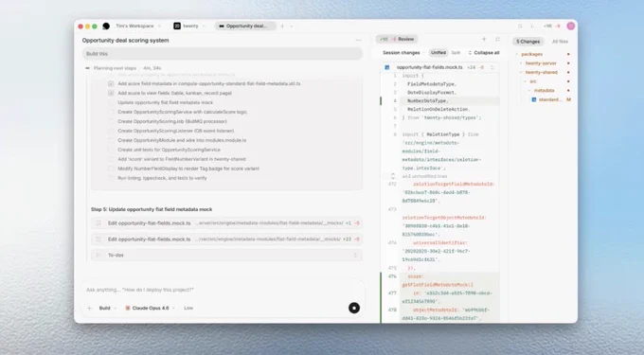The width and height of the screenshot is (644, 355).
Task: Click Collapse all button
Action: (484, 52)
